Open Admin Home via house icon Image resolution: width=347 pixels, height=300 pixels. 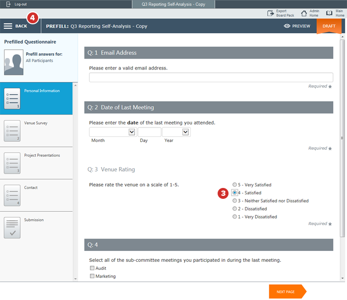[x=304, y=13]
